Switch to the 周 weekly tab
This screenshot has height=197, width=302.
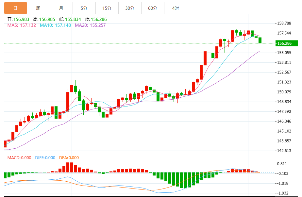click(x=38, y=8)
